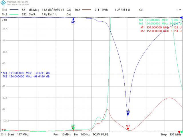This screenshot has height=137, width=183.
Task: Click the Ch1 channel label
Action: tap(3, 134)
